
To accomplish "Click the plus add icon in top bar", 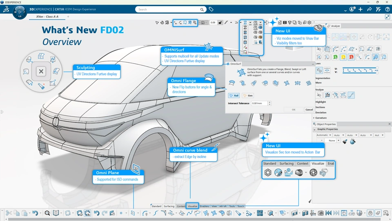I will pyautogui.click(x=361, y=9).
